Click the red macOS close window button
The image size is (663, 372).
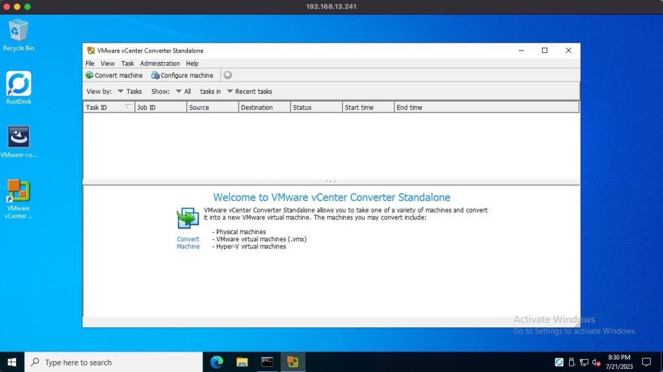tap(6, 6)
